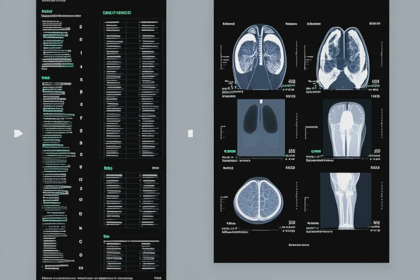Select the top-right chest scan image
Screen dimensions: 420x280
click(x=345, y=57)
